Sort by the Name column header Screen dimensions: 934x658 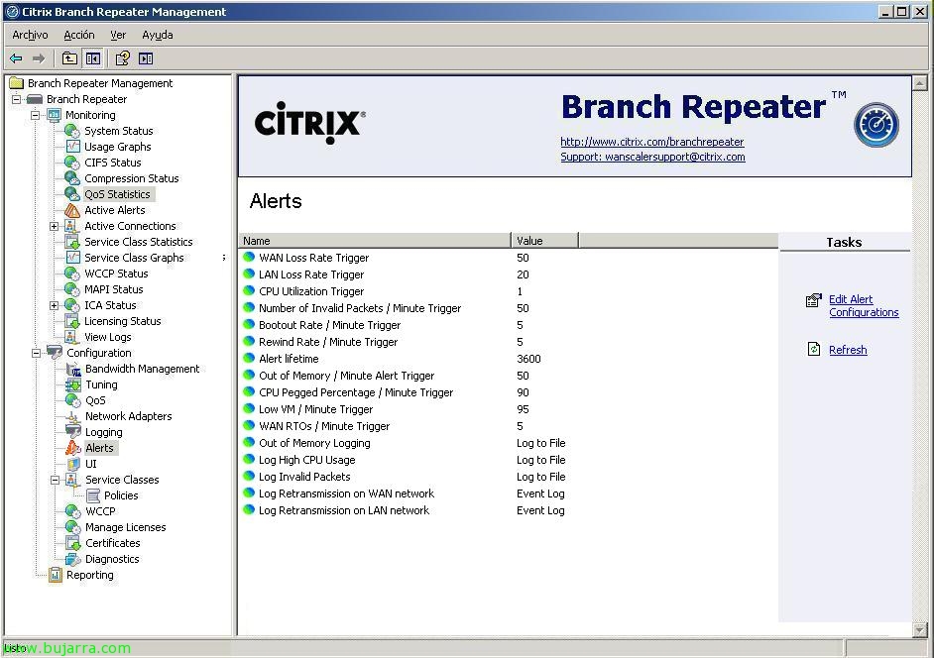(x=375, y=241)
